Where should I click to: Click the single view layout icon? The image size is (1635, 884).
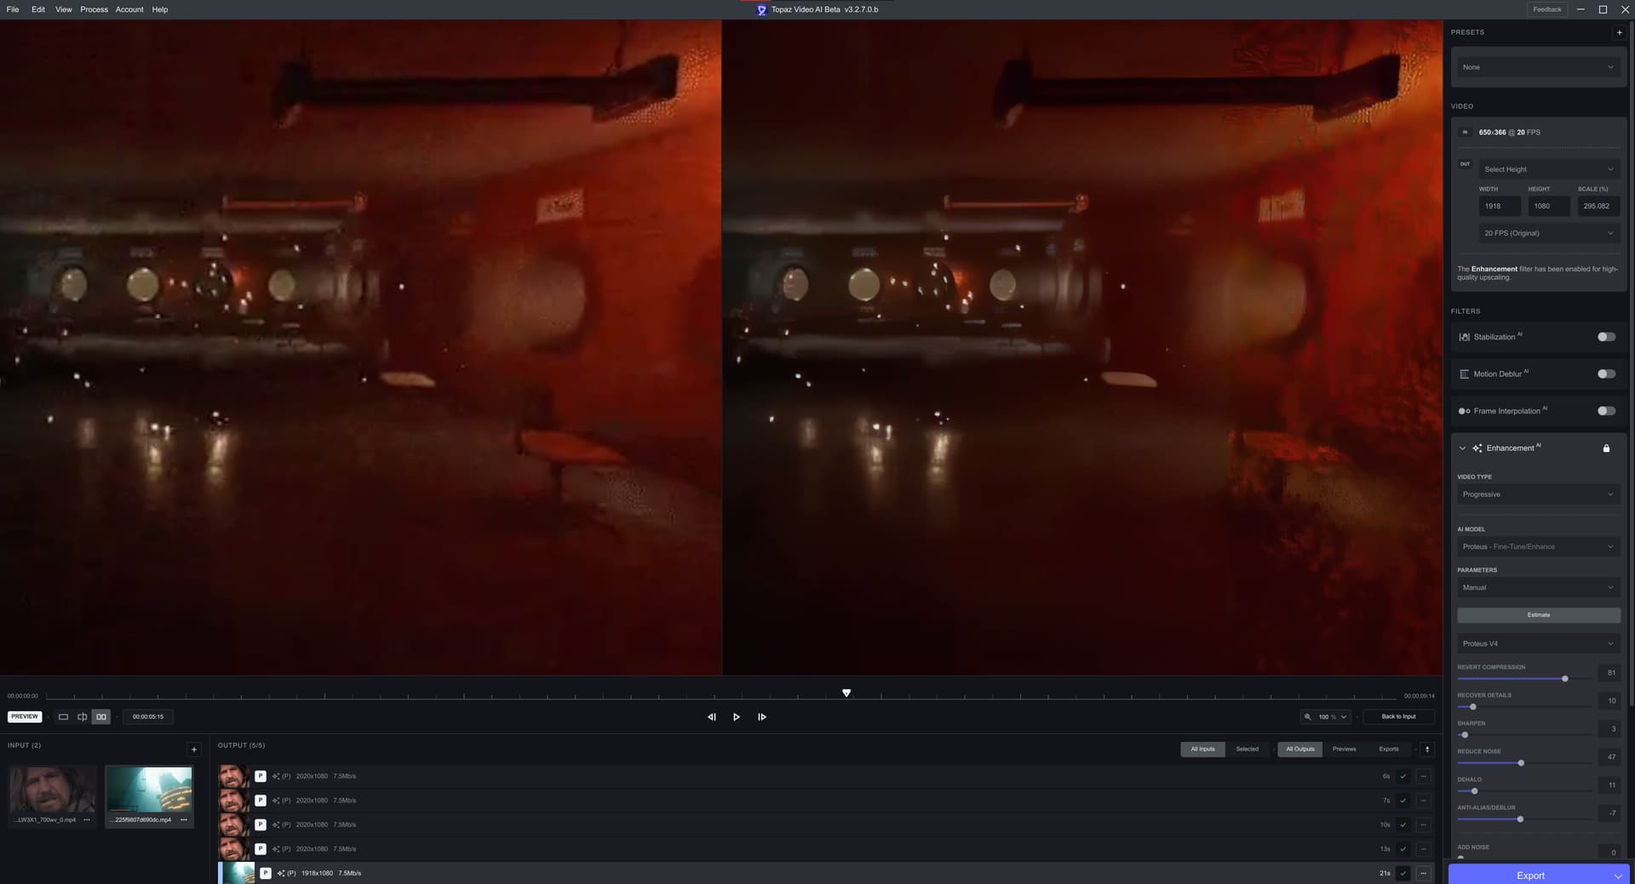pyautogui.click(x=63, y=716)
